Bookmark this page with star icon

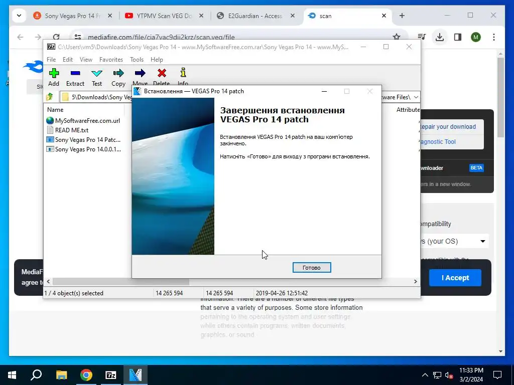coord(397,37)
